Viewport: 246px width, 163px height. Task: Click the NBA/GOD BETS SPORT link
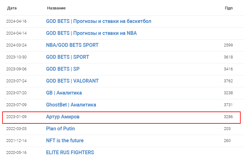pyautogui.click(x=72, y=45)
